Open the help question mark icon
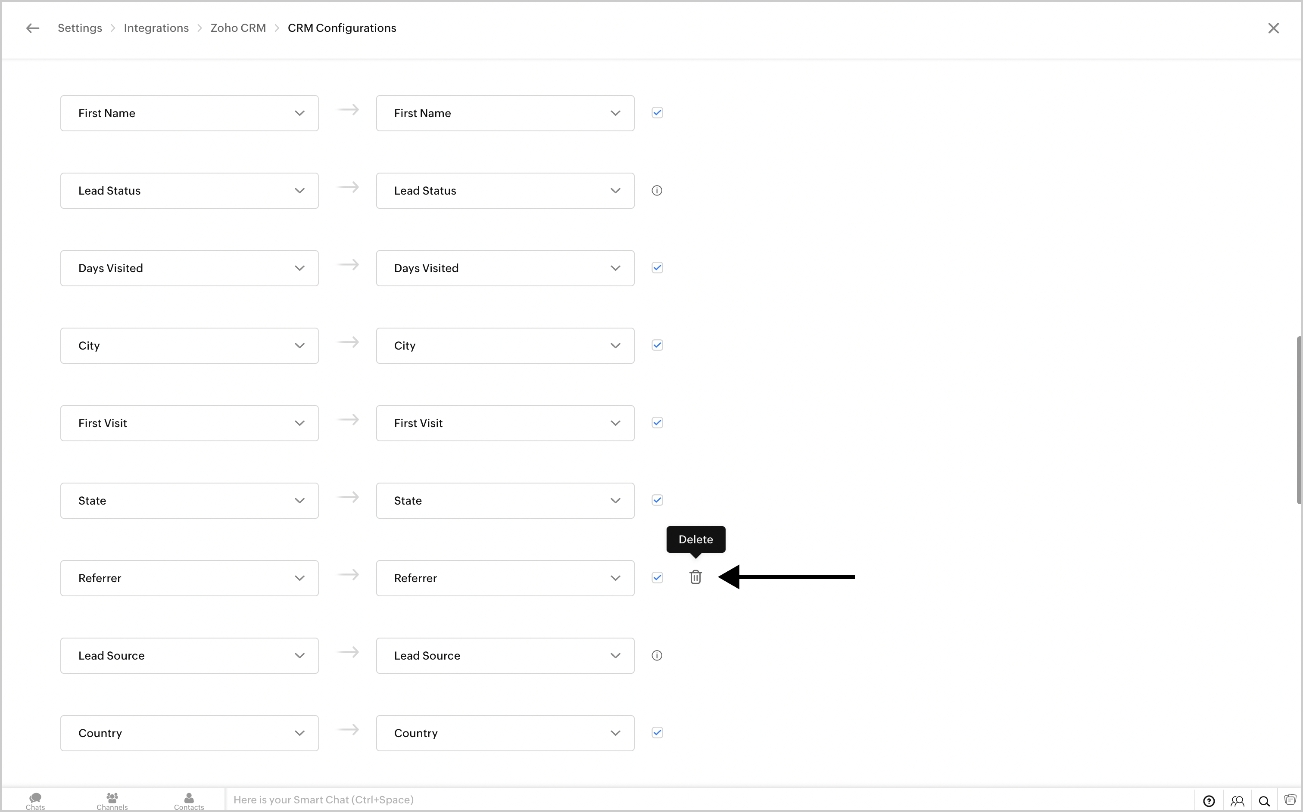 pos(1209,801)
